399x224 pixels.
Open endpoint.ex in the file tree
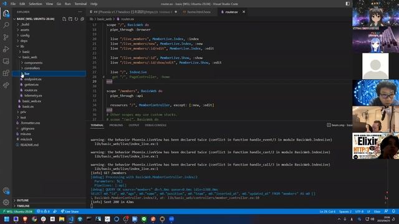point(49,79)
